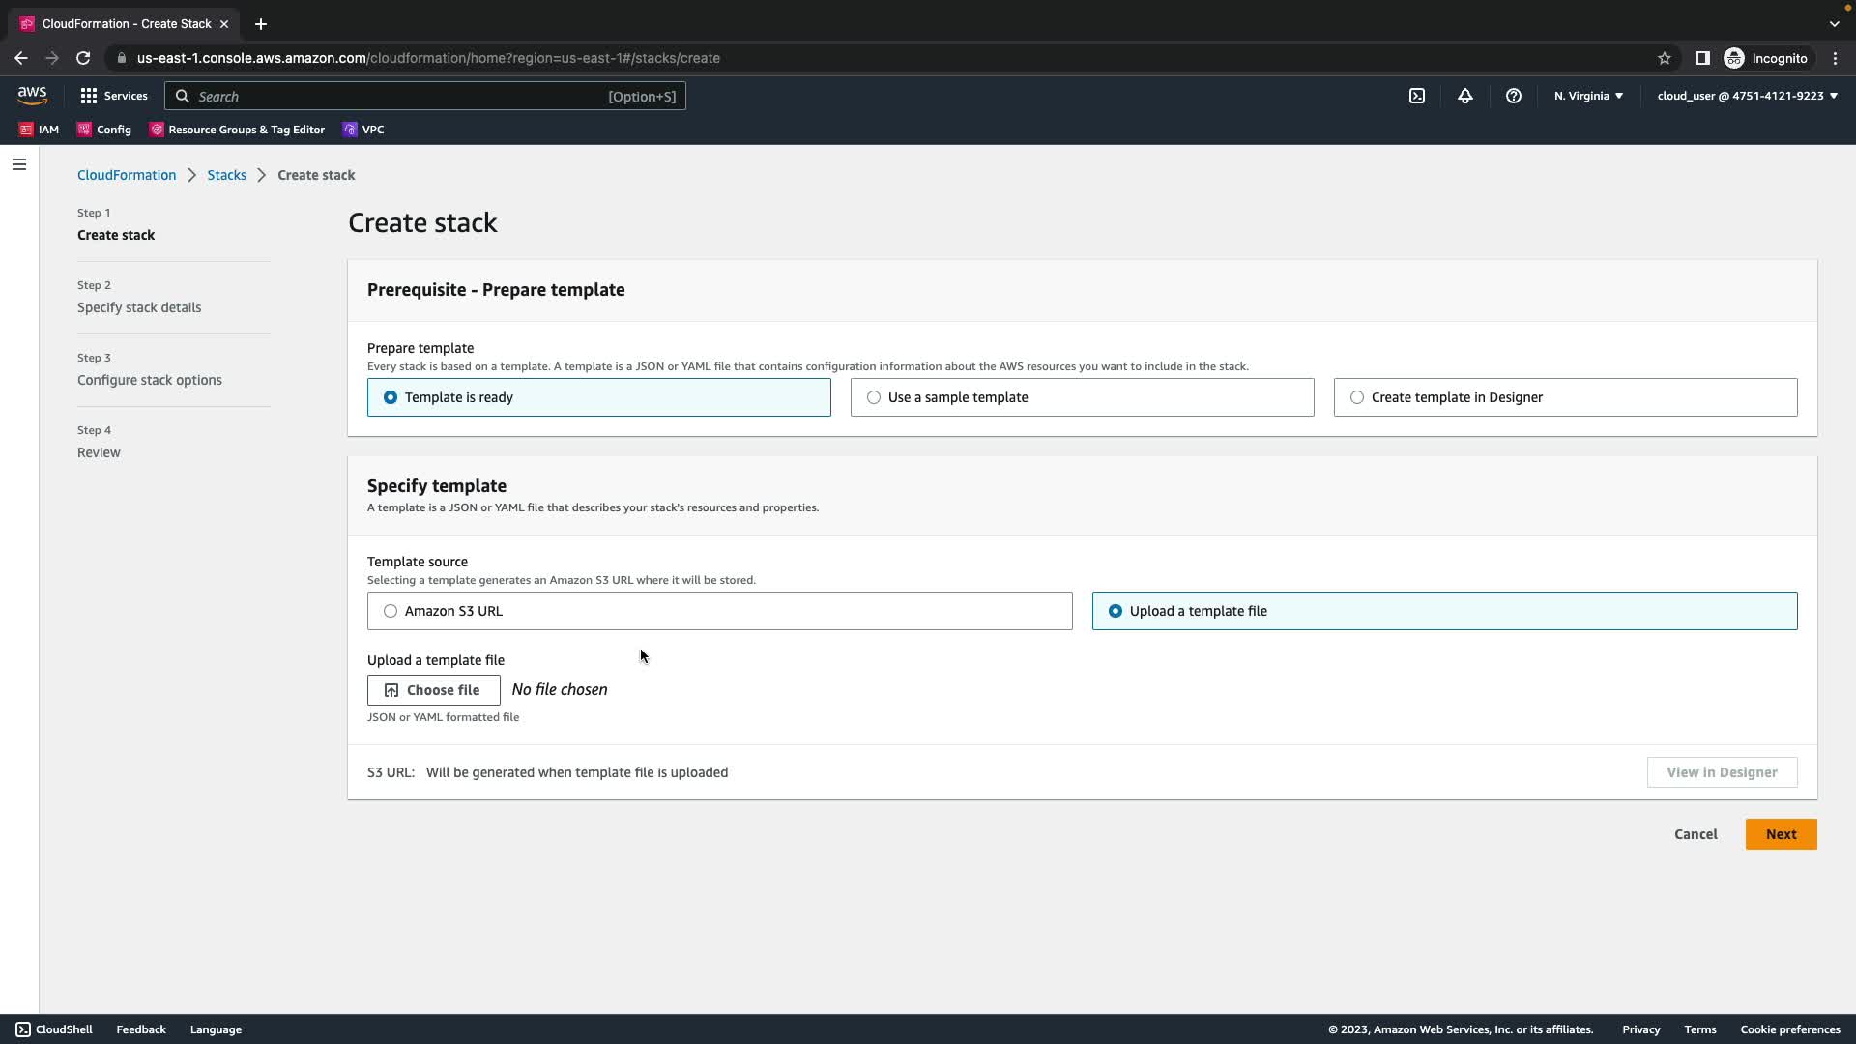Click the AWS logo home icon
Viewport: 1856px width, 1044px height.
pyautogui.click(x=32, y=95)
